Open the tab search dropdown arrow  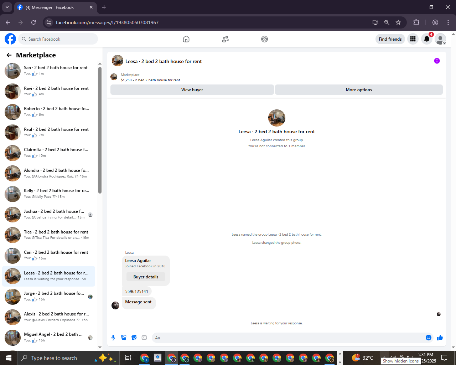(x=7, y=7)
